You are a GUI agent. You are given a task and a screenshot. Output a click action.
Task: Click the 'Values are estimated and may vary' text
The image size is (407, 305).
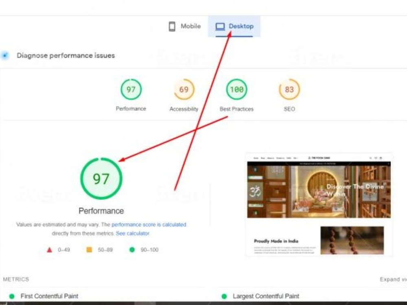tap(58, 224)
